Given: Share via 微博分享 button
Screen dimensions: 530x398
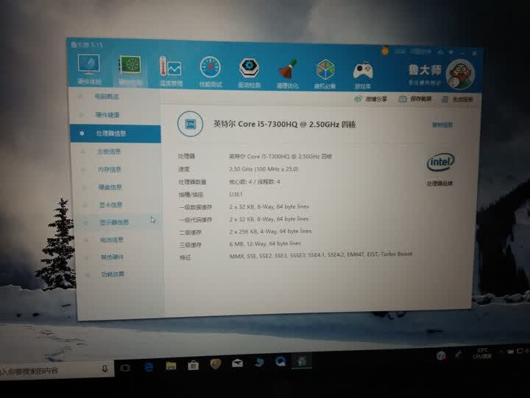Looking at the screenshot, I should click(x=370, y=99).
